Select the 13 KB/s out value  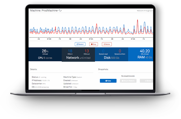[x=87, y=52]
